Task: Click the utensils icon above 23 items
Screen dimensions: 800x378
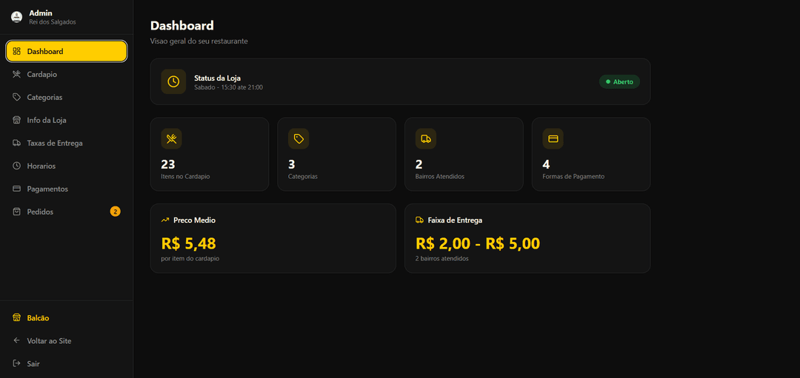Action: coord(171,138)
